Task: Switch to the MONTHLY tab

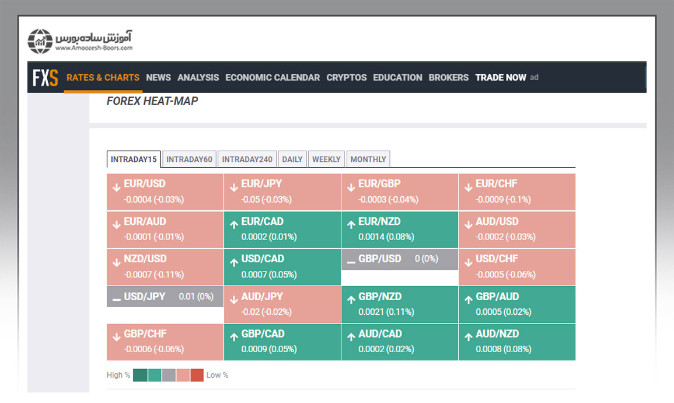Action: pyautogui.click(x=368, y=159)
